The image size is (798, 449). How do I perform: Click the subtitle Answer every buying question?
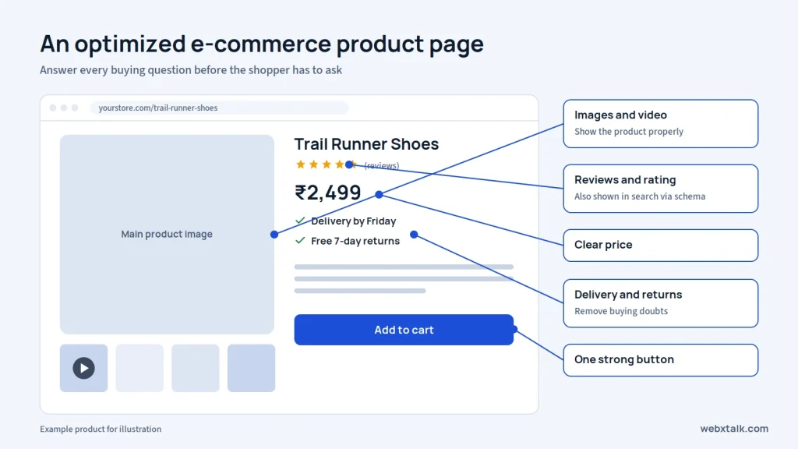pyautogui.click(x=191, y=69)
